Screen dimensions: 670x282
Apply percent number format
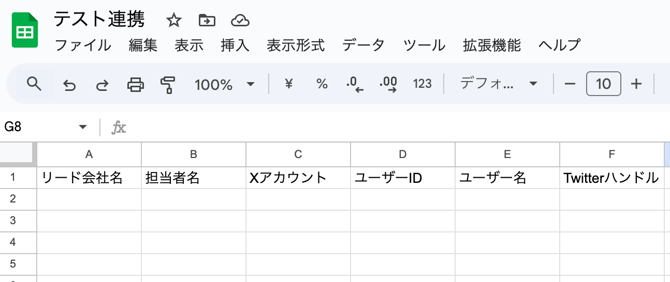[x=322, y=84]
